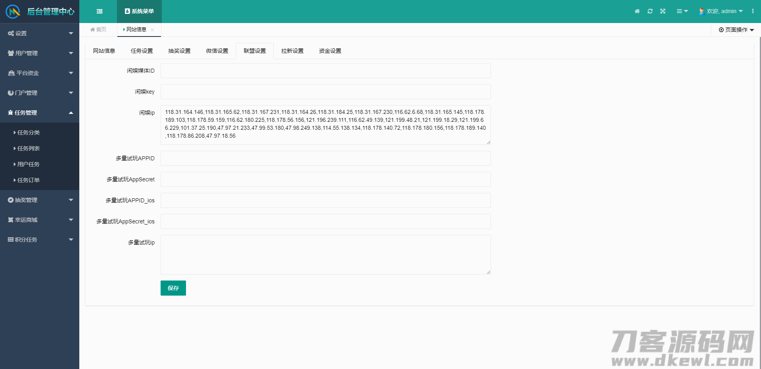Screen dimensions: 761x369
Task: Click the 多量试玩APPID input field
Action: (325, 158)
